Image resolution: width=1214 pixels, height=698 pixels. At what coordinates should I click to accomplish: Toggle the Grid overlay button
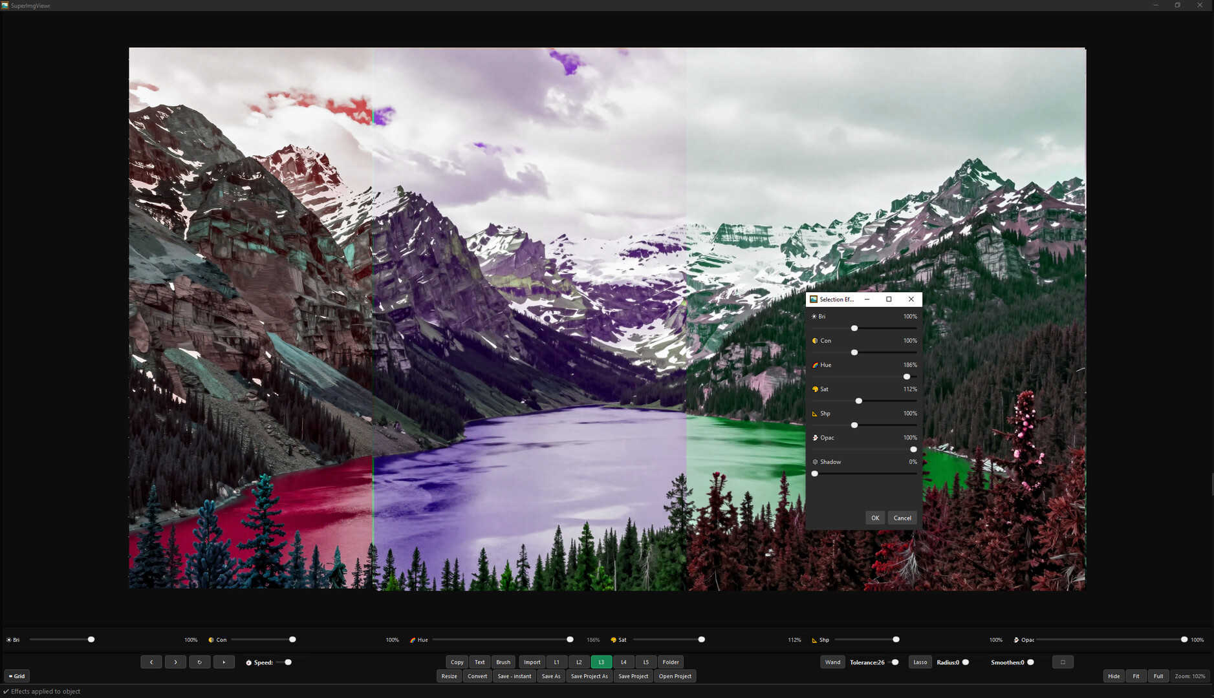tap(17, 676)
